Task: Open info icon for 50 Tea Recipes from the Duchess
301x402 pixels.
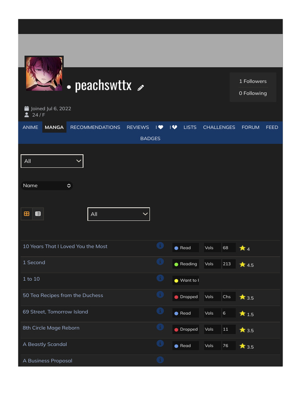Action: tap(160, 294)
